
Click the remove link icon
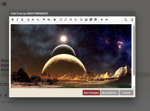pos(49,20)
